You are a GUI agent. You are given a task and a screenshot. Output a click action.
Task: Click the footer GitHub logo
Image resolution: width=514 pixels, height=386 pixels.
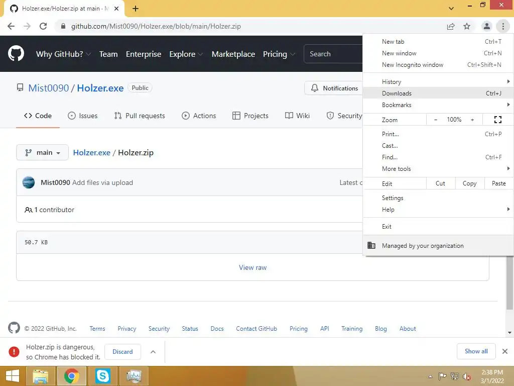(14, 328)
